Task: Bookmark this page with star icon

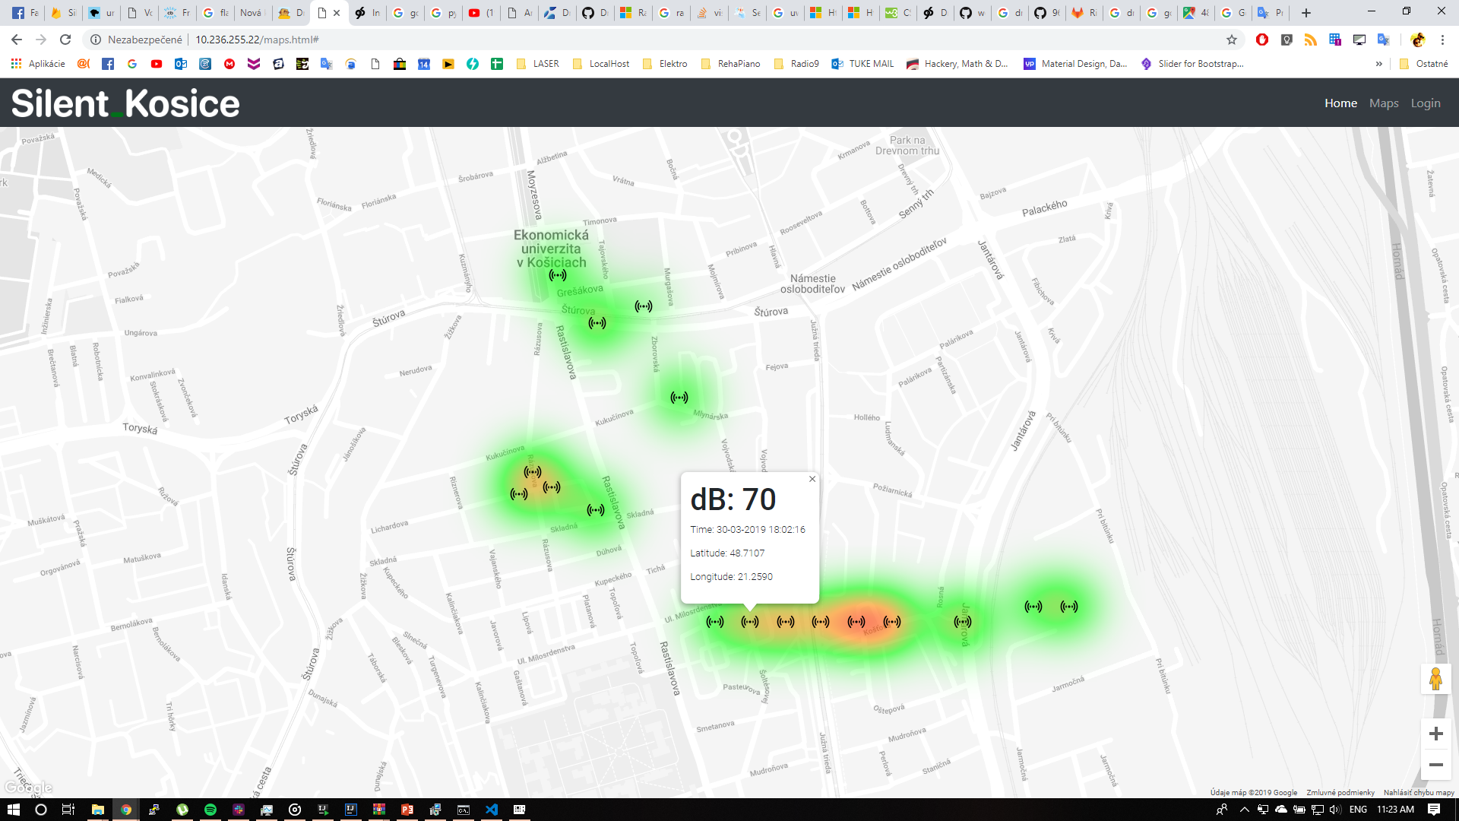Action: (1232, 40)
